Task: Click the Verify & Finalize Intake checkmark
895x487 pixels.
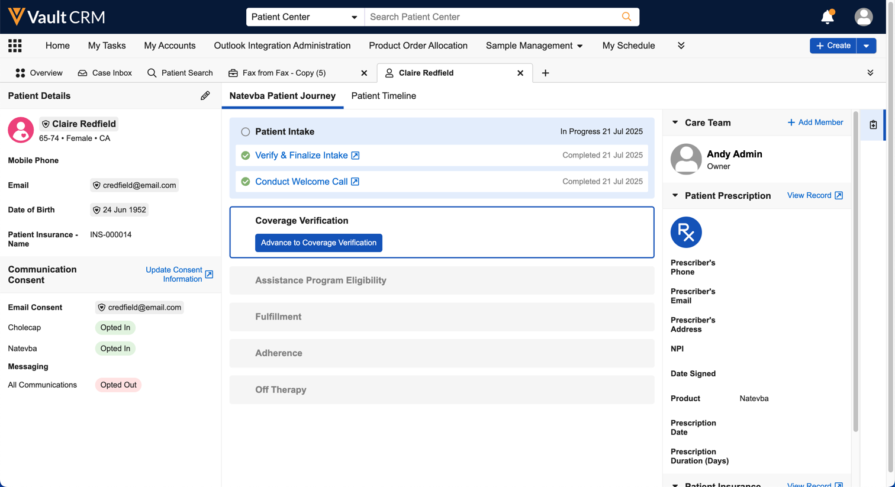Action: (246, 156)
